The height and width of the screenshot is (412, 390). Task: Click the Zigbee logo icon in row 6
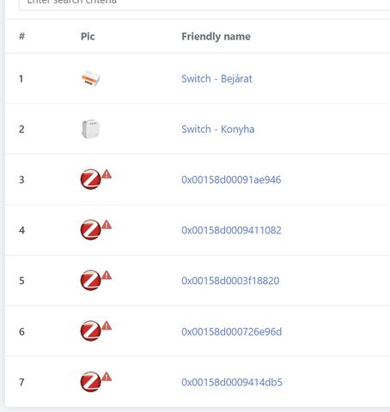(x=90, y=330)
